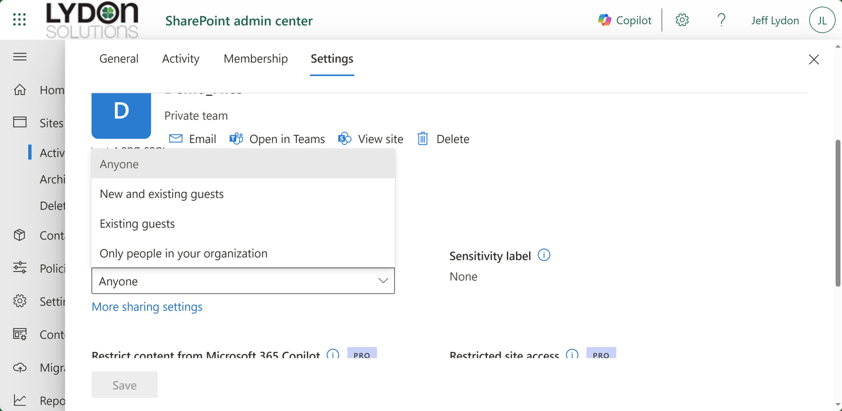Open the app launcher waffle icon

pyautogui.click(x=19, y=20)
